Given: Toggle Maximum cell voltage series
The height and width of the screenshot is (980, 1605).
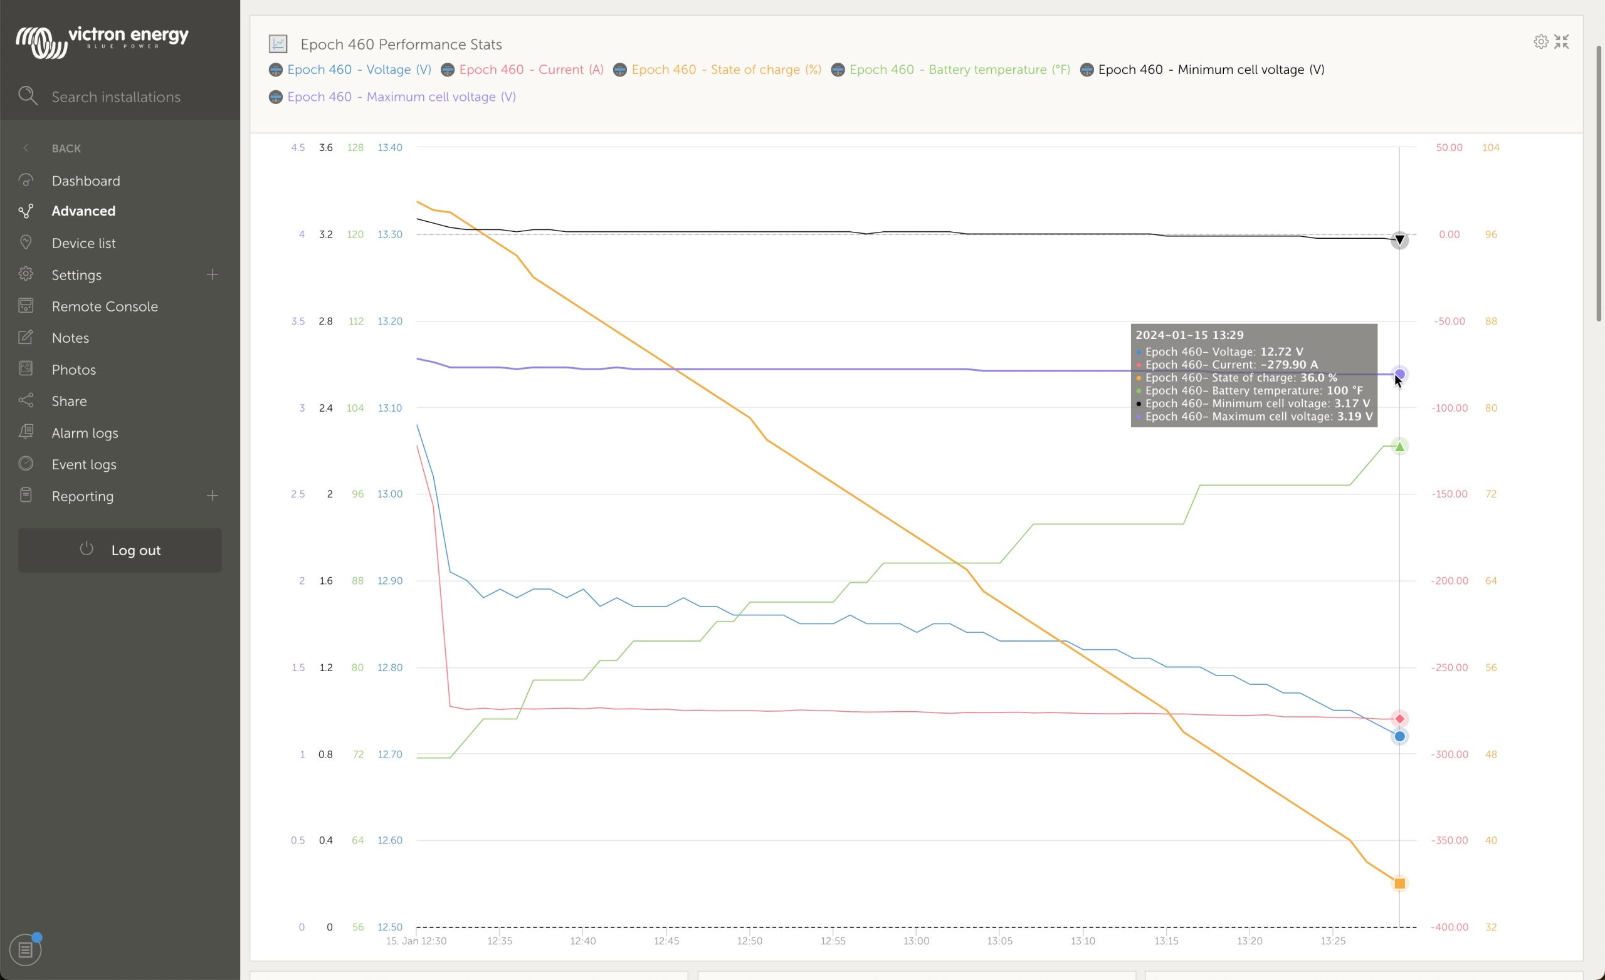Looking at the screenshot, I should [401, 97].
